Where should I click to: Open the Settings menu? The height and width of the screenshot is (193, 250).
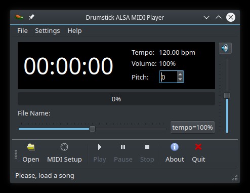[x=48, y=31]
